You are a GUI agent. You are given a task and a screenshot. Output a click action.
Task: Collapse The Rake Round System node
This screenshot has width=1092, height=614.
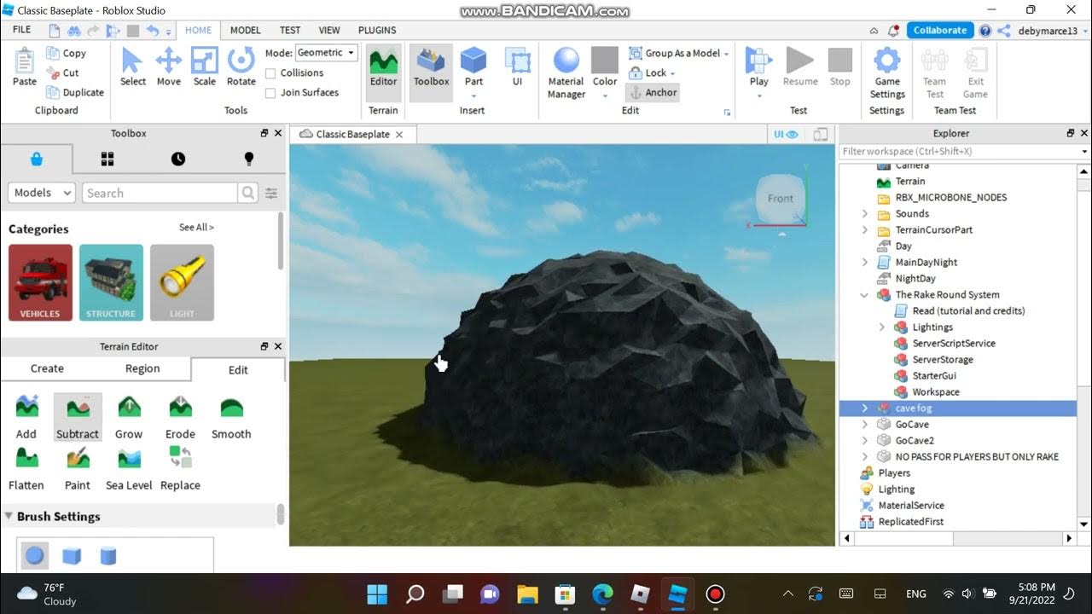tap(864, 295)
